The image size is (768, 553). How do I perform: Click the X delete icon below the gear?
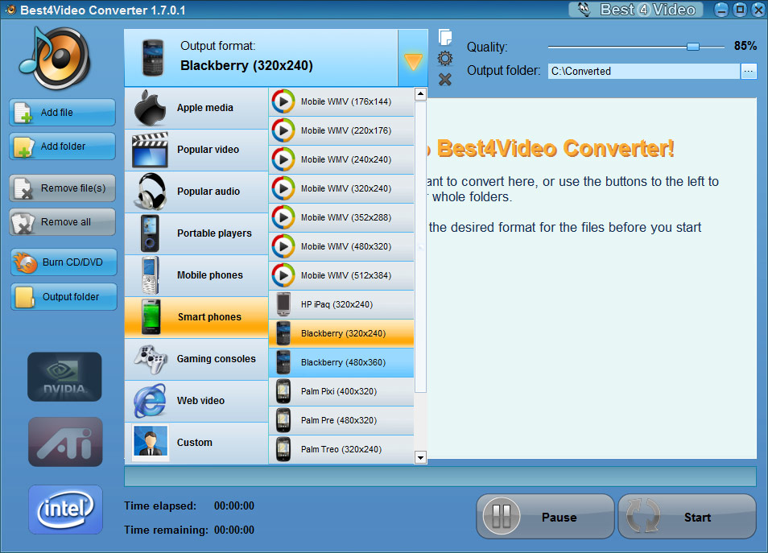(x=444, y=80)
